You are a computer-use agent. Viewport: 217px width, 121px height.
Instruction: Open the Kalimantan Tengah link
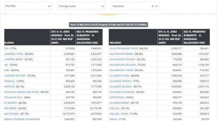tap(122, 59)
